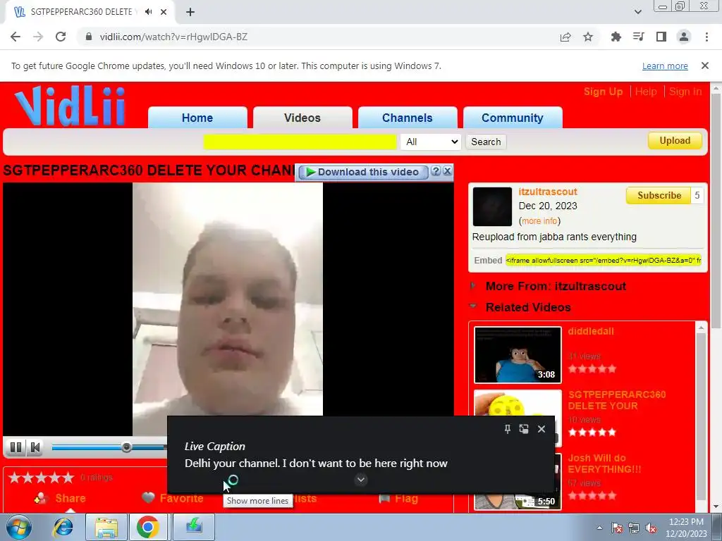Open SGTPEPPERARC360 DELETE YOUR related video
This screenshot has height=541, width=722.
coord(616,400)
